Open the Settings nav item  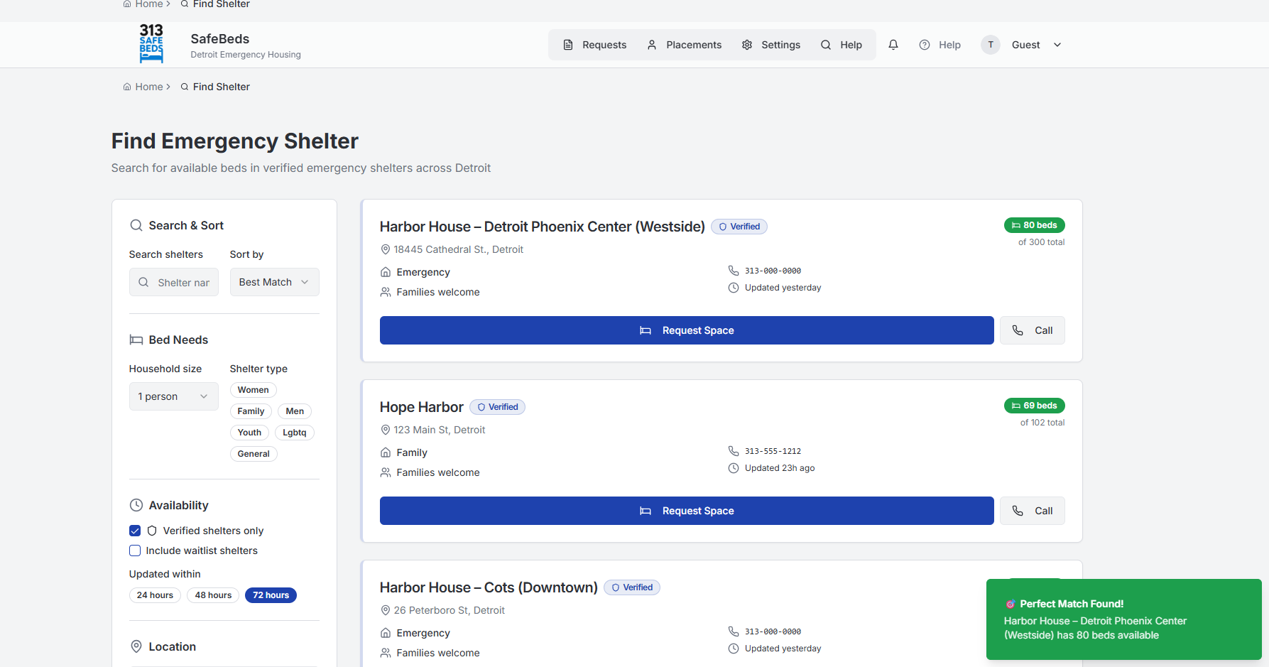point(771,45)
